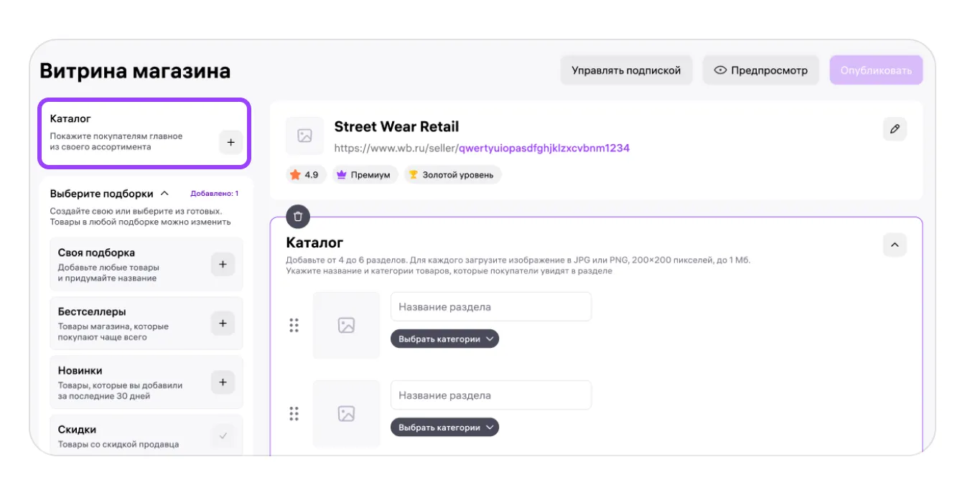The height and width of the screenshot is (495, 965).
Task: Collapse the Выберите подборки list
Action: 164,194
